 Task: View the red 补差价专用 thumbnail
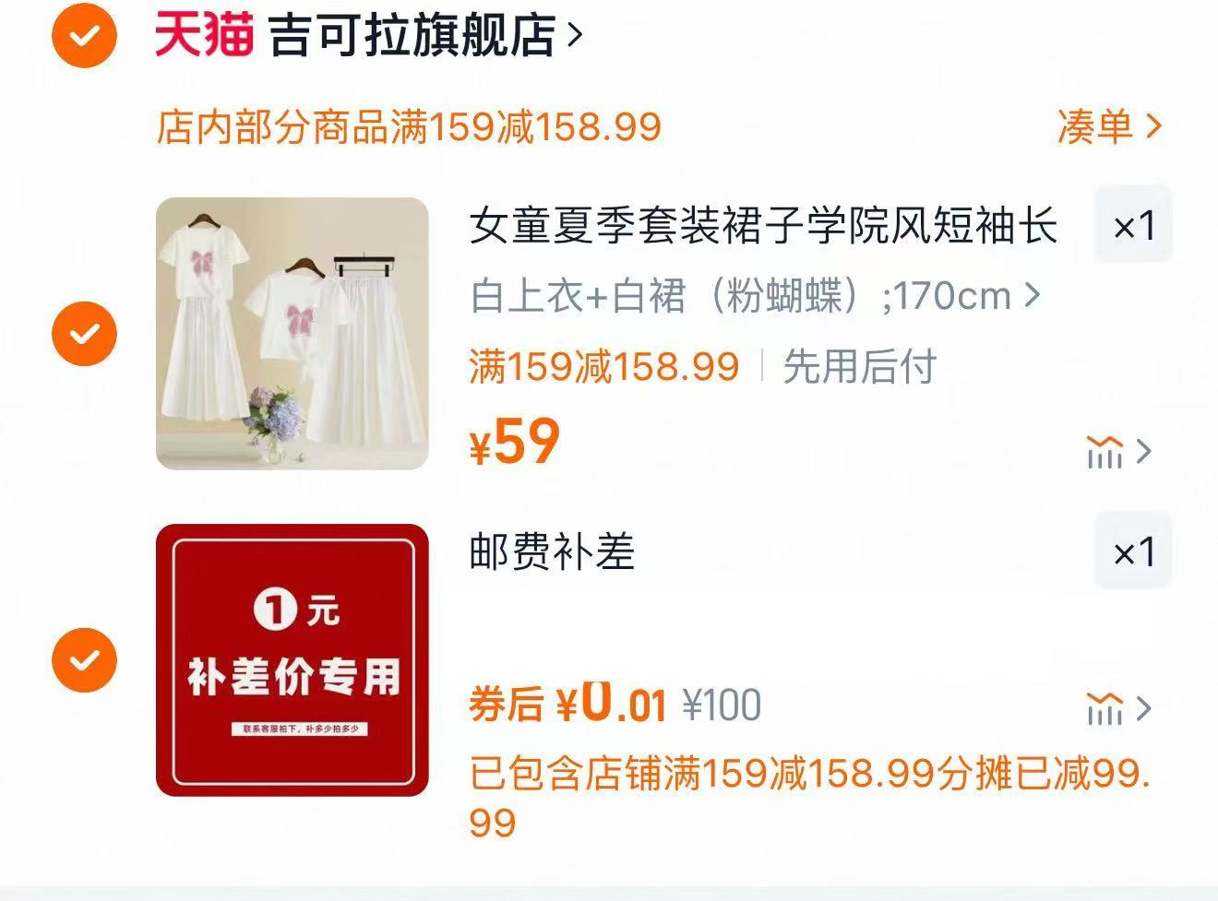(292, 659)
